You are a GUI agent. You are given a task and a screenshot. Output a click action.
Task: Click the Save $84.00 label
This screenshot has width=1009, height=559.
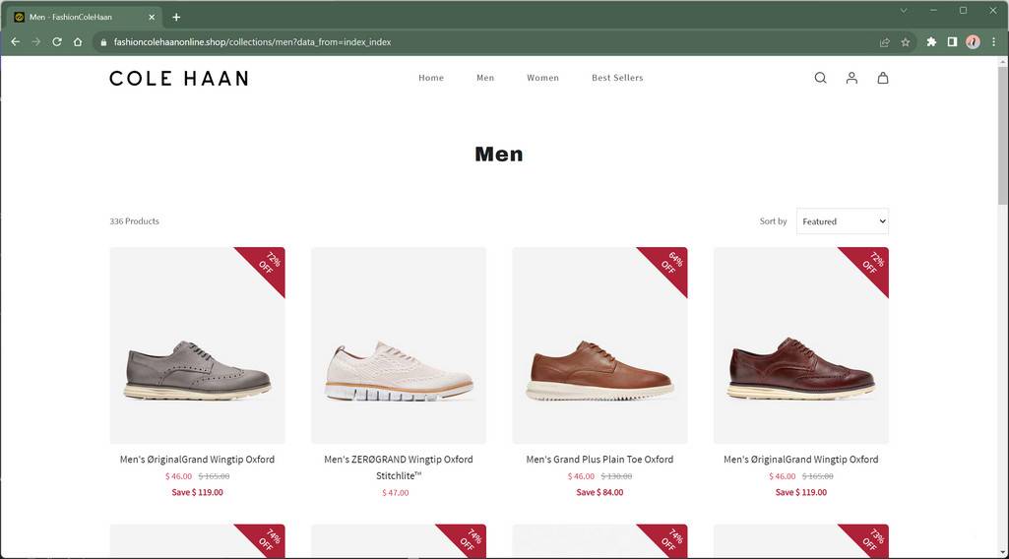pyautogui.click(x=599, y=492)
